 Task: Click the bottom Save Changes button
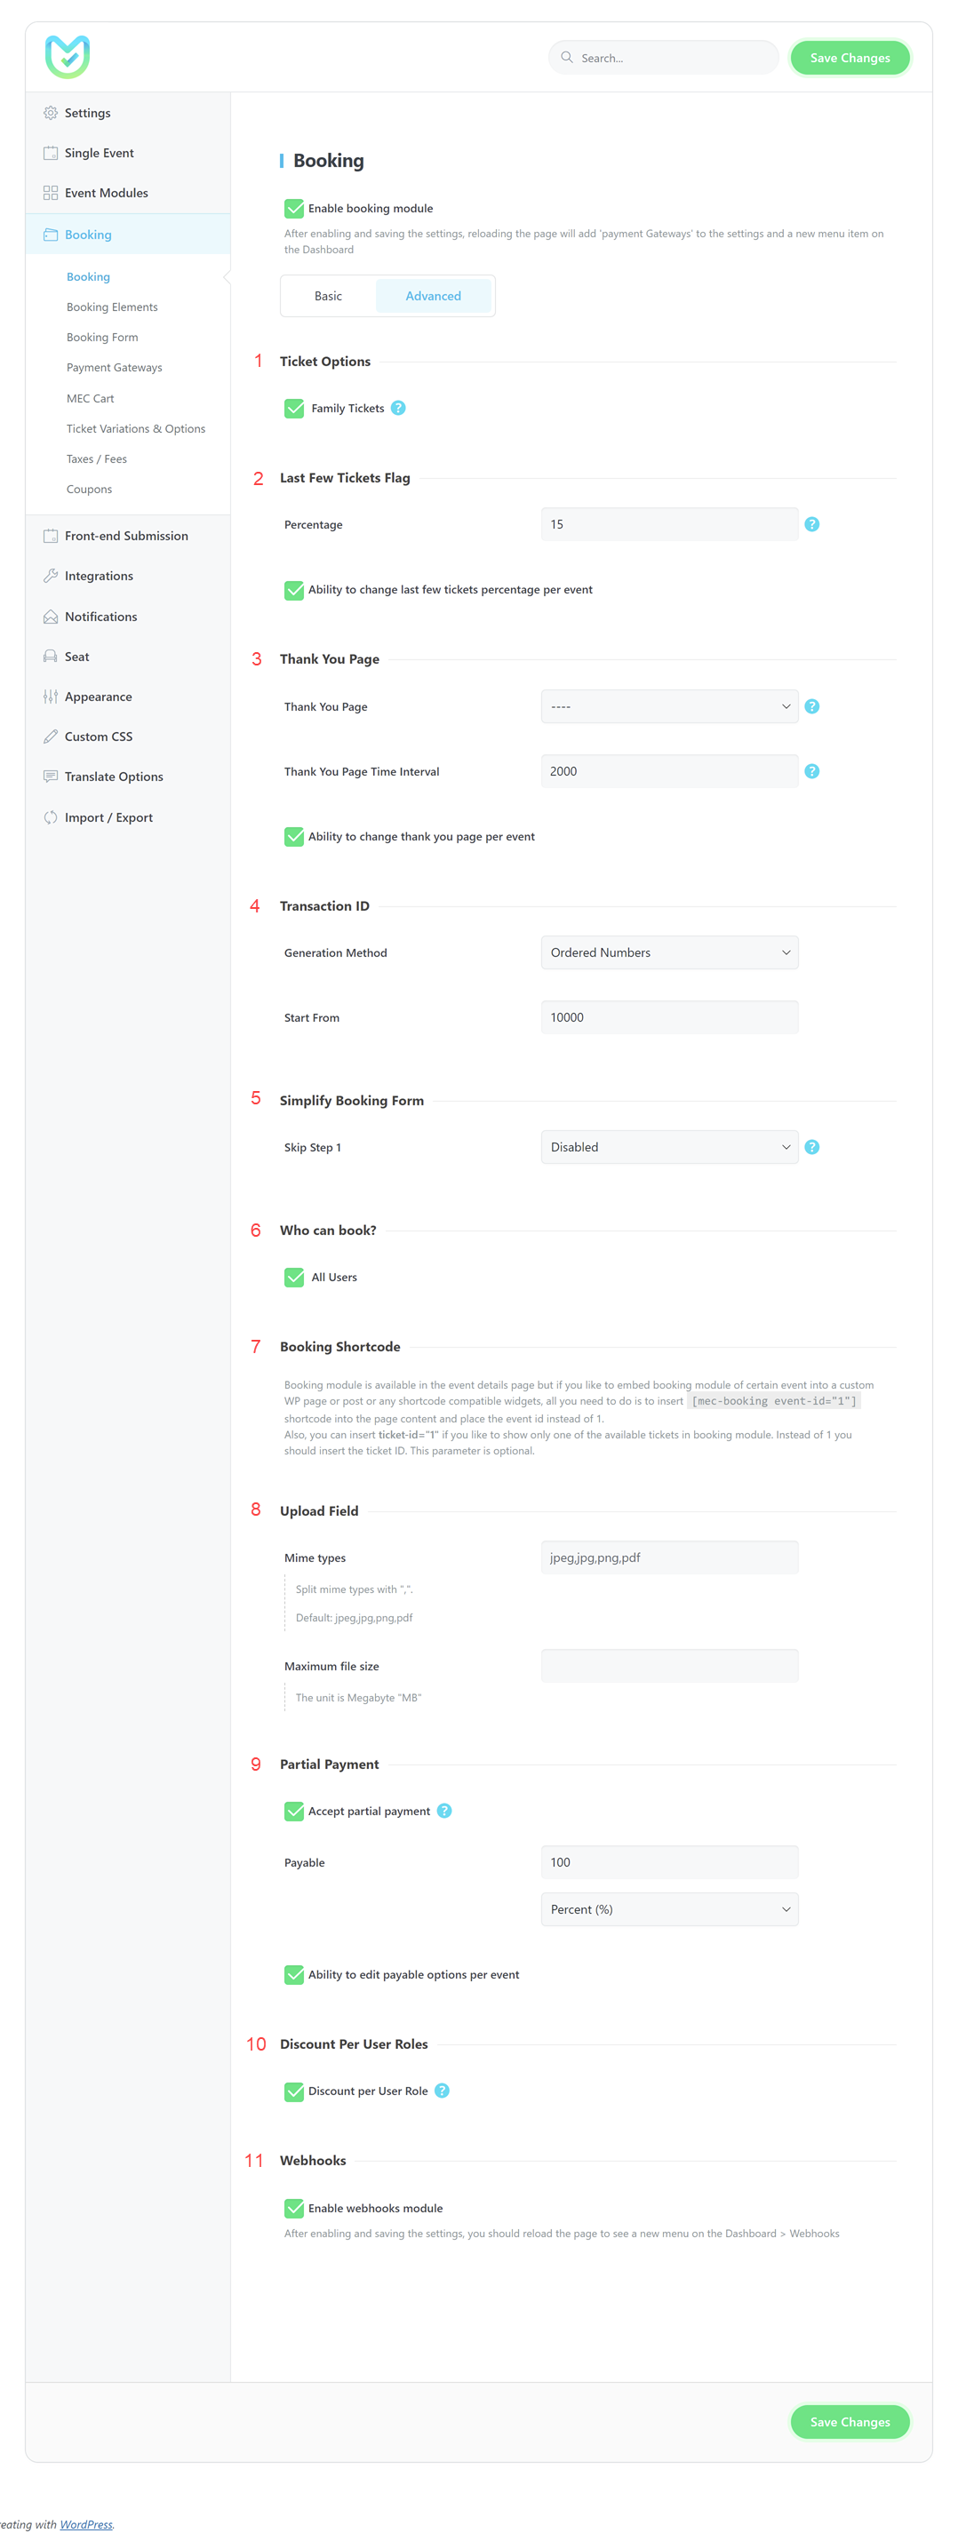coord(850,2422)
